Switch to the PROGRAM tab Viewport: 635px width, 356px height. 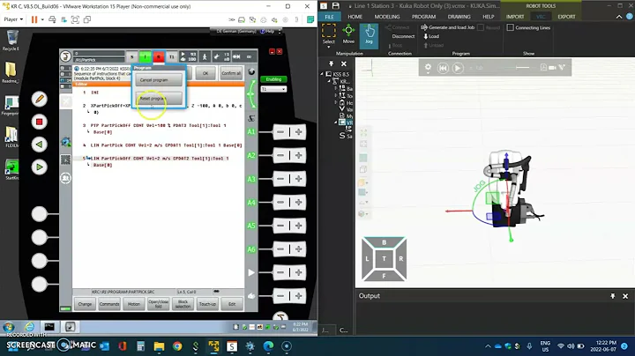click(x=423, y=17)
